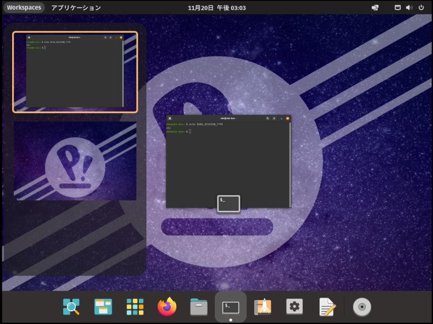Viewport: 433px width, 324px height.
Task: Open the Files manager in the dock
Action: tap(199, 307)
